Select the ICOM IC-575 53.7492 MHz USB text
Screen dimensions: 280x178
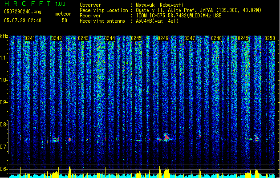(179, 16)
